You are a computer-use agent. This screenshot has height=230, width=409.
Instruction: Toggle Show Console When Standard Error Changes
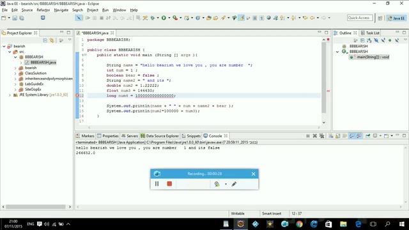pyautogui.click(x=359, y=136)
